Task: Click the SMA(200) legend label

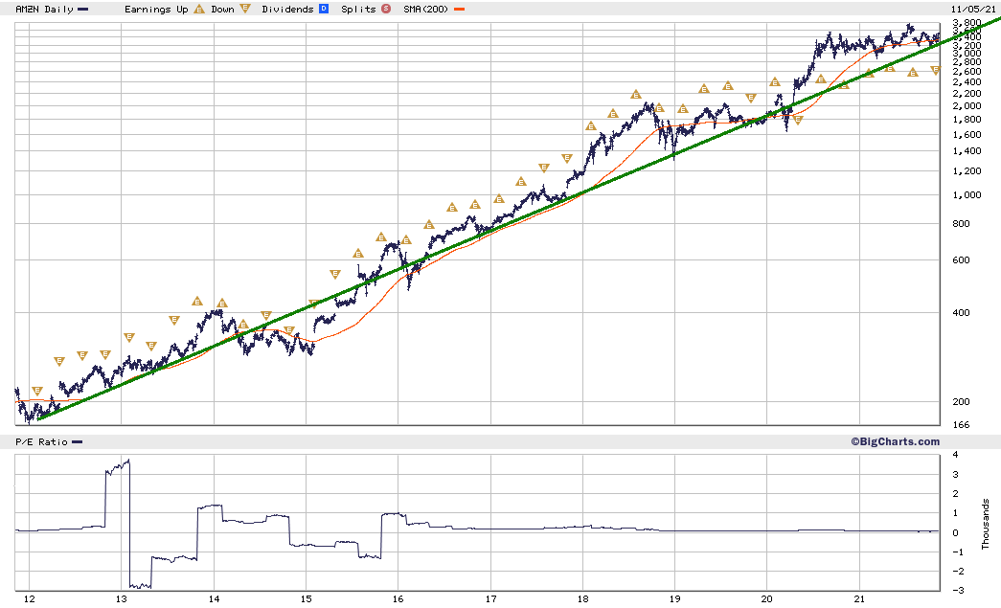Action: click(426, 9)
